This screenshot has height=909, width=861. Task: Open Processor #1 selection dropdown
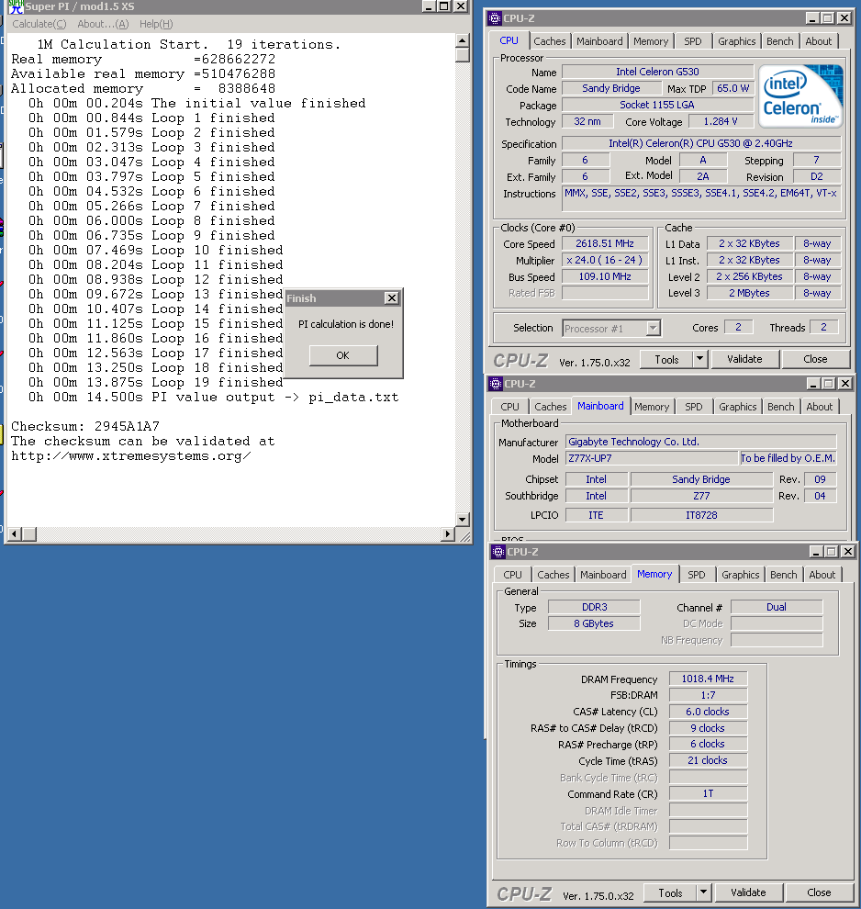653,328
